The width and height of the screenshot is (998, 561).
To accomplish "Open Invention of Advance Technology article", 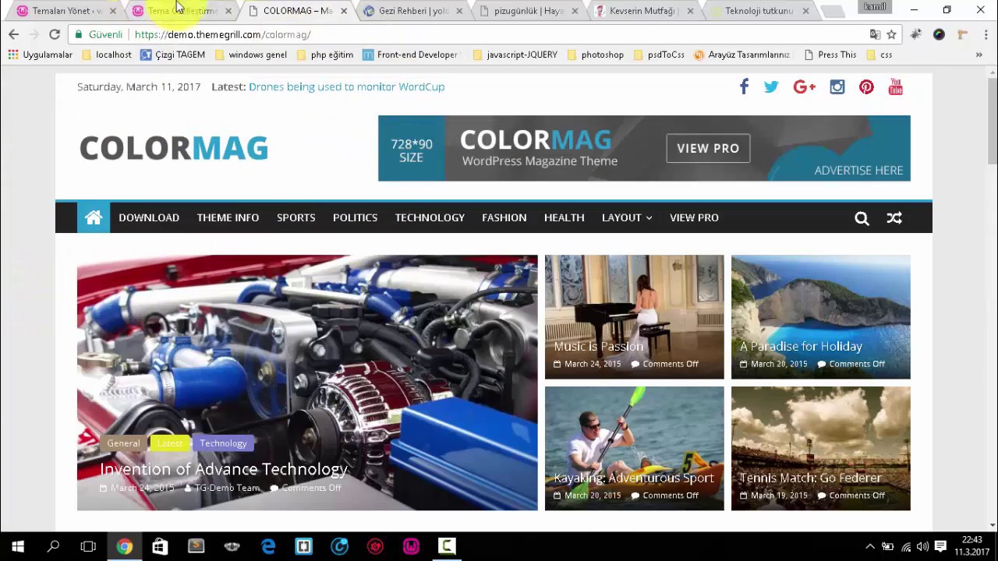I will pyautogui.click(x=223, y=469).
